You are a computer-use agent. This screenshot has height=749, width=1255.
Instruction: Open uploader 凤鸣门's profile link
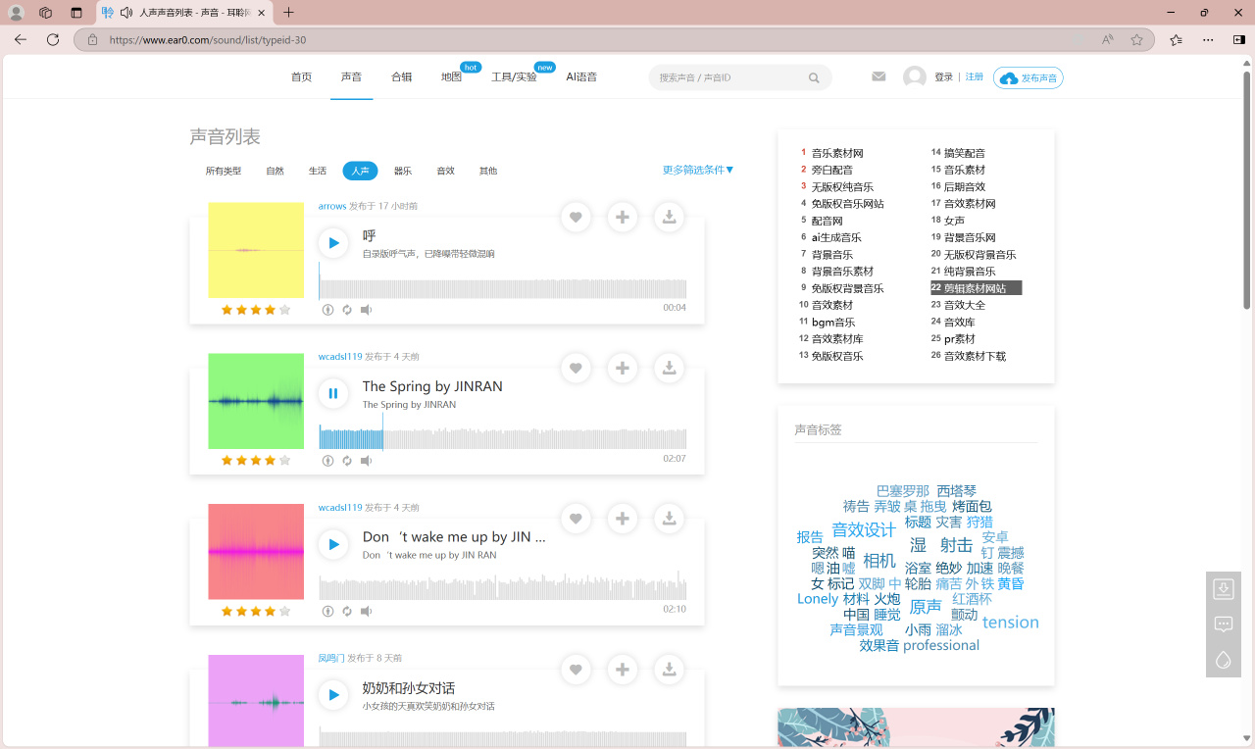click(x=331, y=658)
